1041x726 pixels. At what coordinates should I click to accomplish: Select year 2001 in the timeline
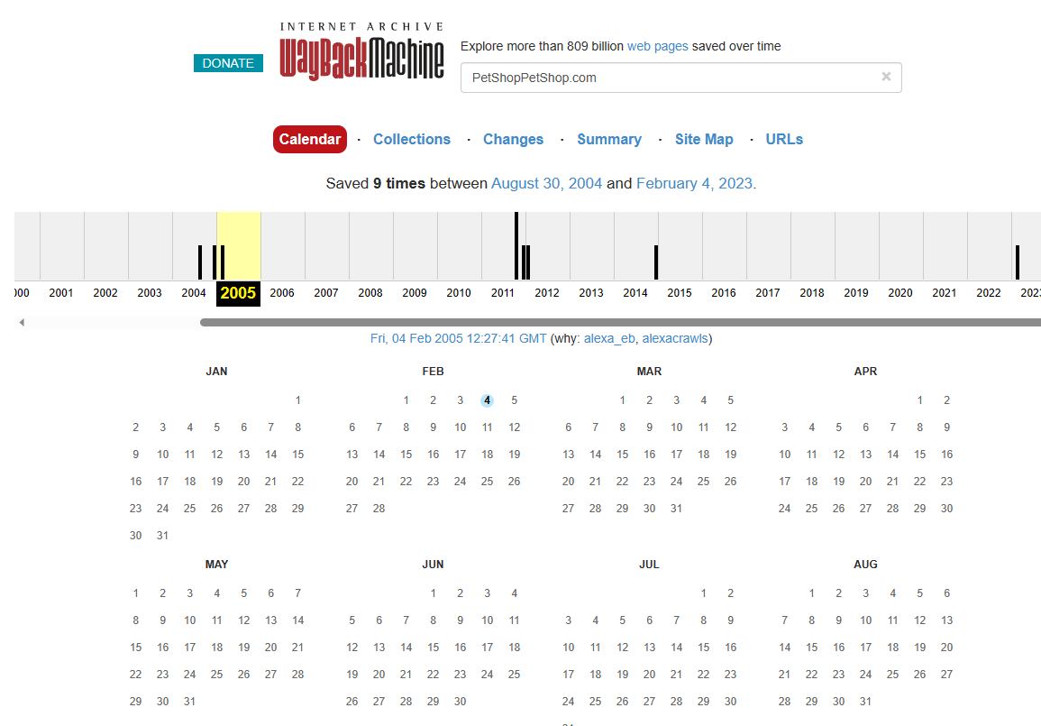61,293
